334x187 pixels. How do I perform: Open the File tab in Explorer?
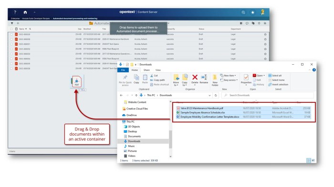tap(123, 70)
